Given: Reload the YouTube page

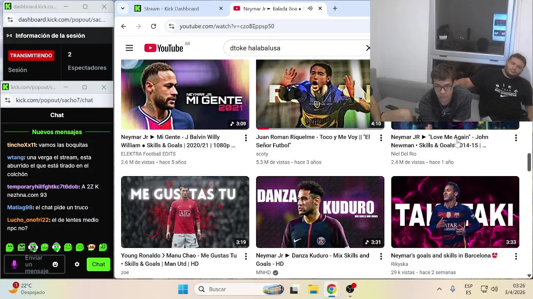Looking at the screenshot, I should [x=154, y=26].
